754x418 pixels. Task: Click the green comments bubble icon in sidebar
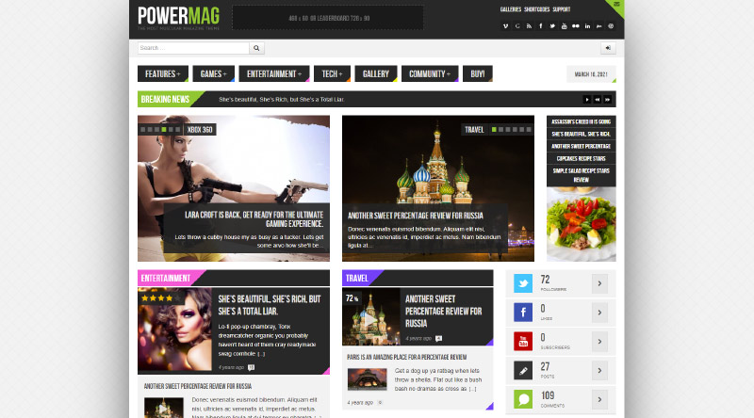click(523, 399)
